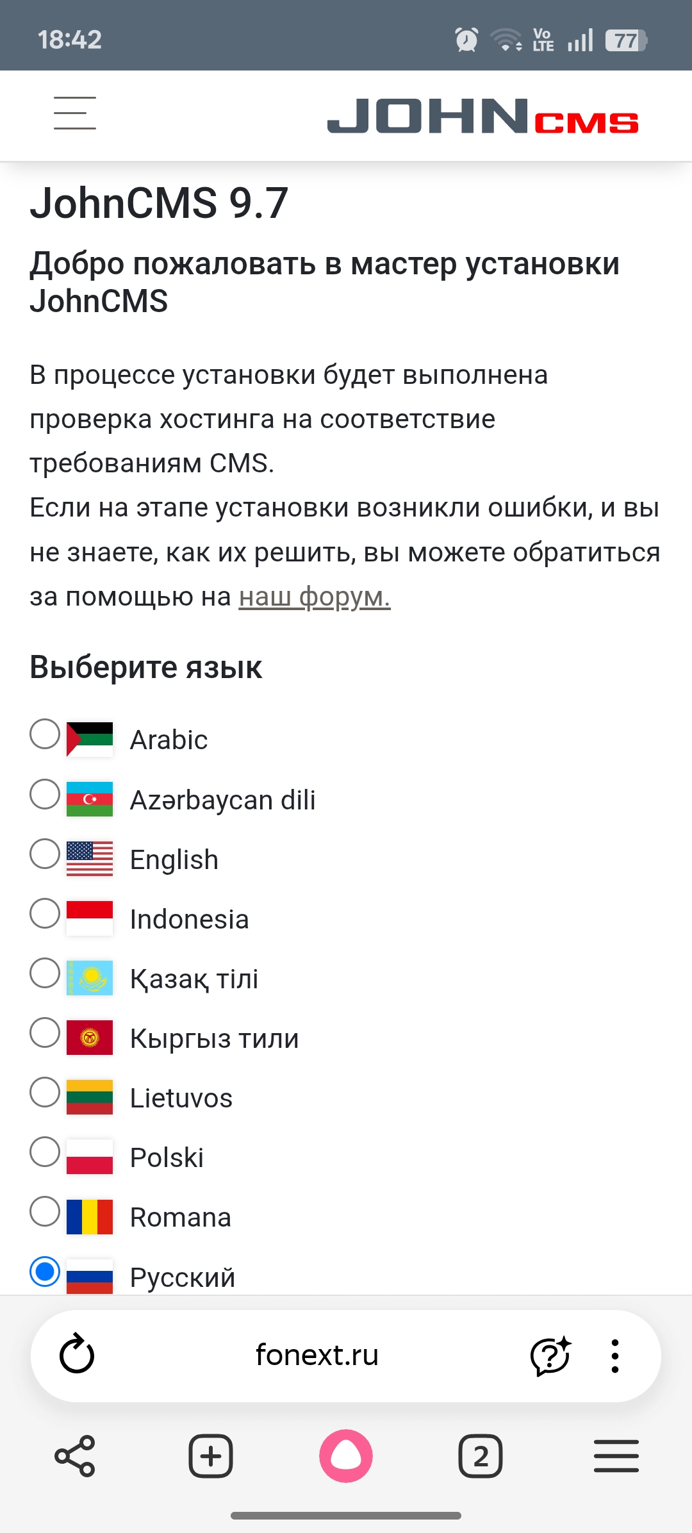692x1533 pixels.
Task: Select the Arabic language radio button
Action: (x=45, y=734)
